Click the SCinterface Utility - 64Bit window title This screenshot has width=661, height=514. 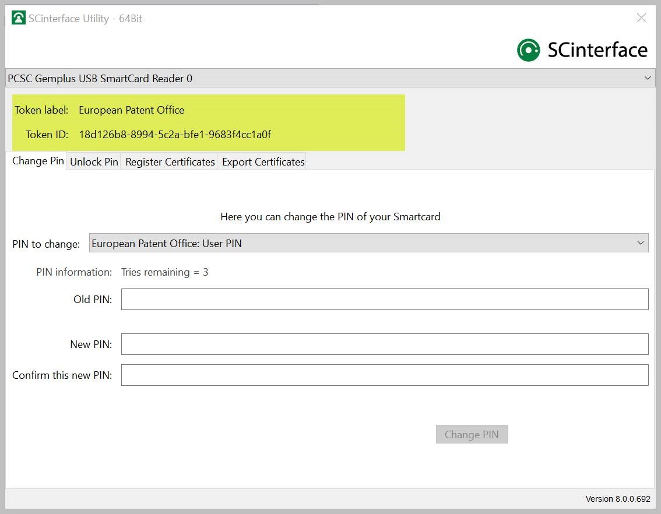pos(85,19)
